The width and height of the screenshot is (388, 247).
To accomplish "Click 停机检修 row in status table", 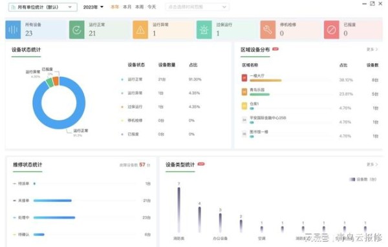I will click(161, 121).
